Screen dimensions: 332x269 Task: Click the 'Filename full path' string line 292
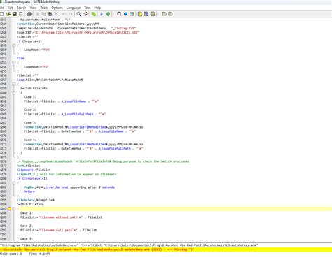[x=59, y=230]
